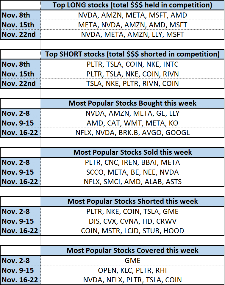The width and height of the screenshot is (225, 285).
Task: Click cell "COIN, MSTR, LCID, STUB, HOOD"
Action: [132, 231]
